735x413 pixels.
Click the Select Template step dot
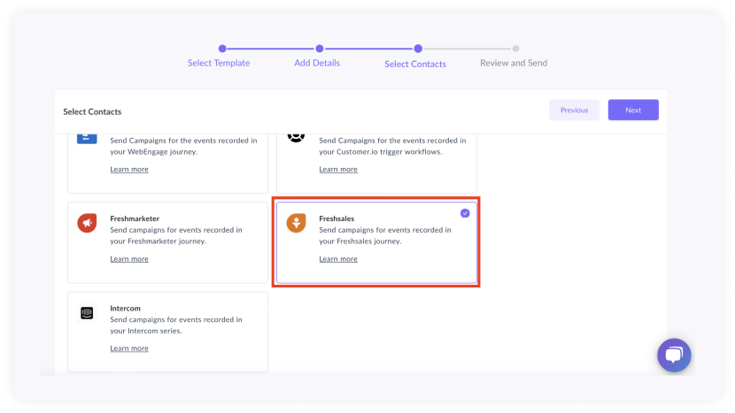(x=222, y=49)
